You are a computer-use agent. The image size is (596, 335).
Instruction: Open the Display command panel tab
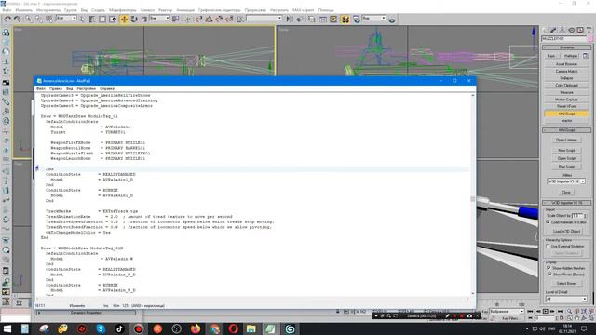click(580, 30)
